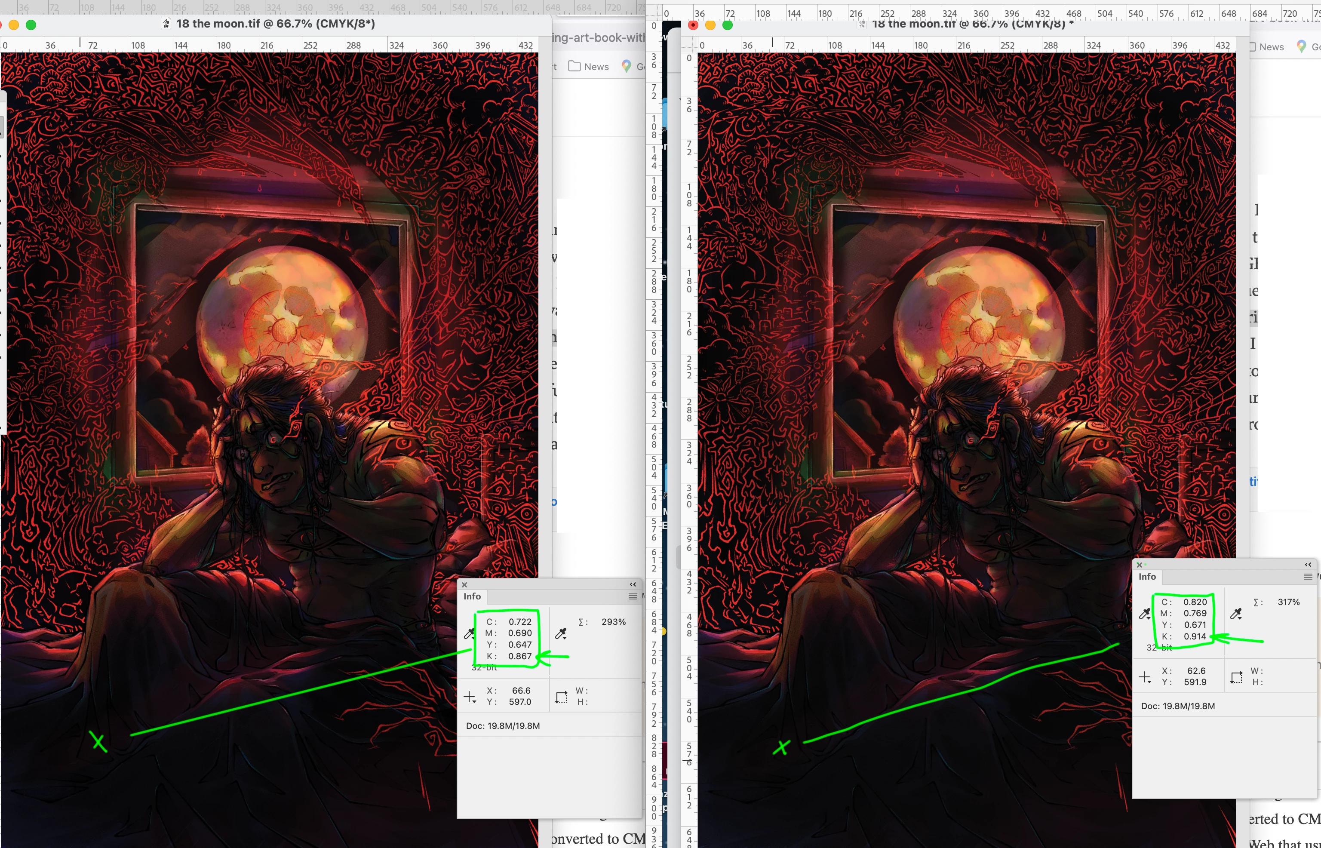
Task: Click selection size icon in 293% Info panel
Action: pyautogui.click(x=561, y=697)
